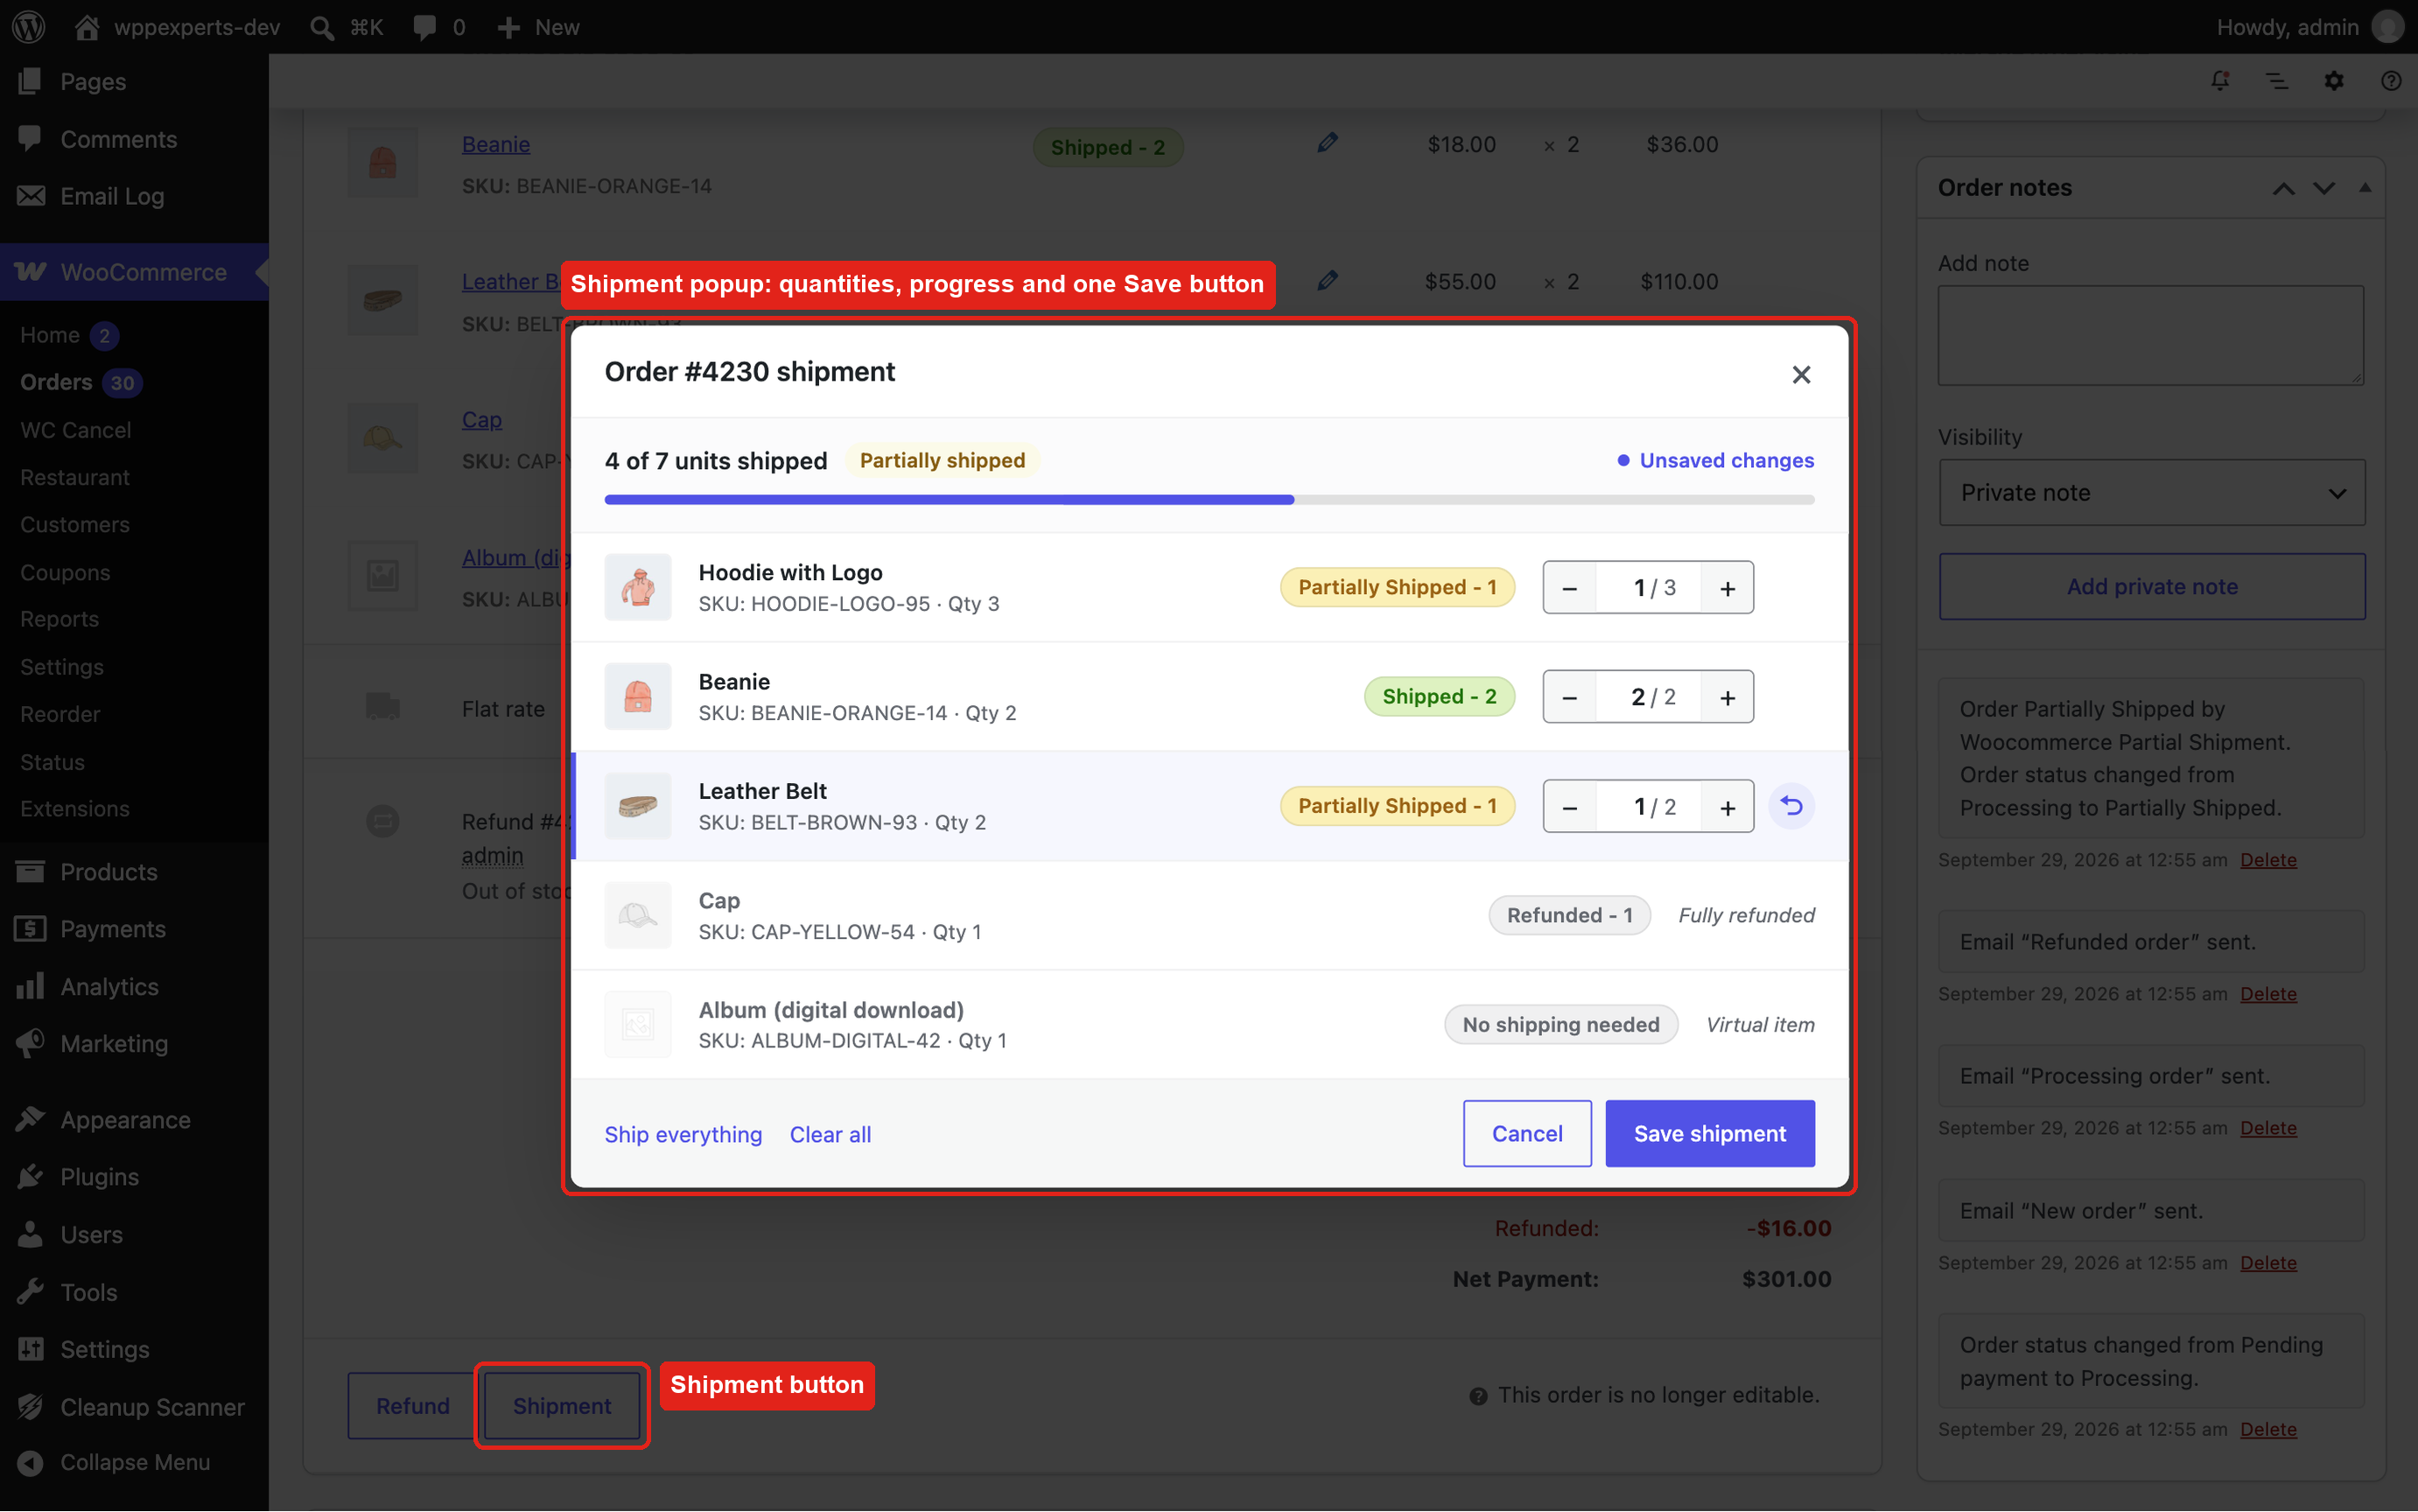Click the help question mark icon
The width and height of the screenshot is (2418, 1512).
click(2391, 80)
